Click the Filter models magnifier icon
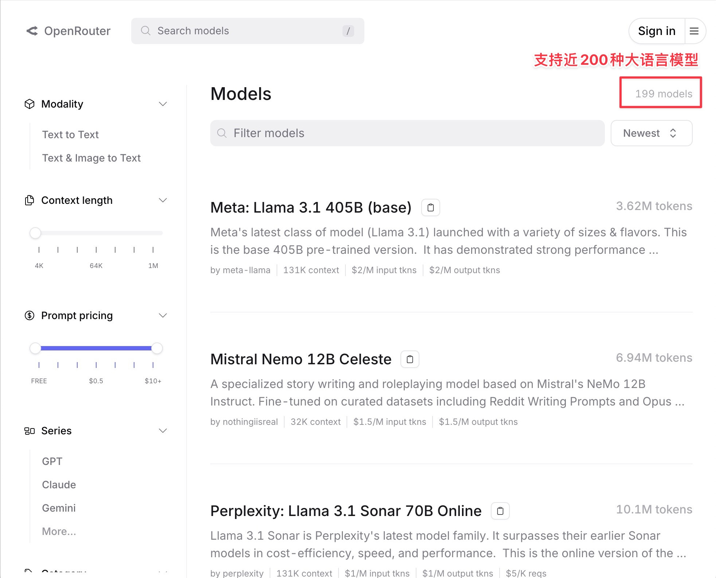 point(222,133)
